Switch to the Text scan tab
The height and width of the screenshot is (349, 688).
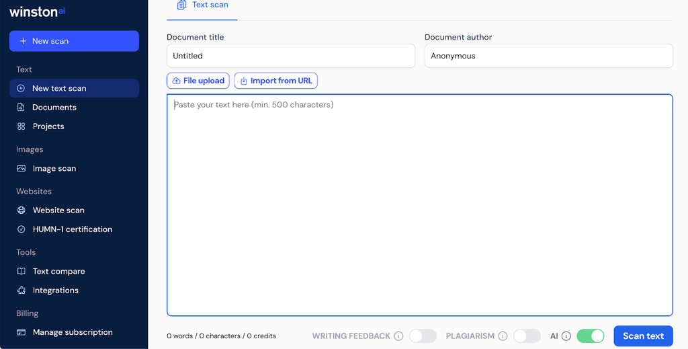coord(202,7)
